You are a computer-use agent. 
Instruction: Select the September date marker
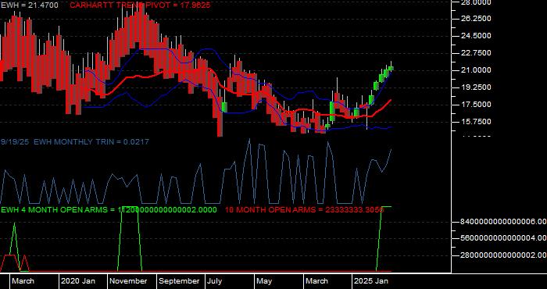179,281
